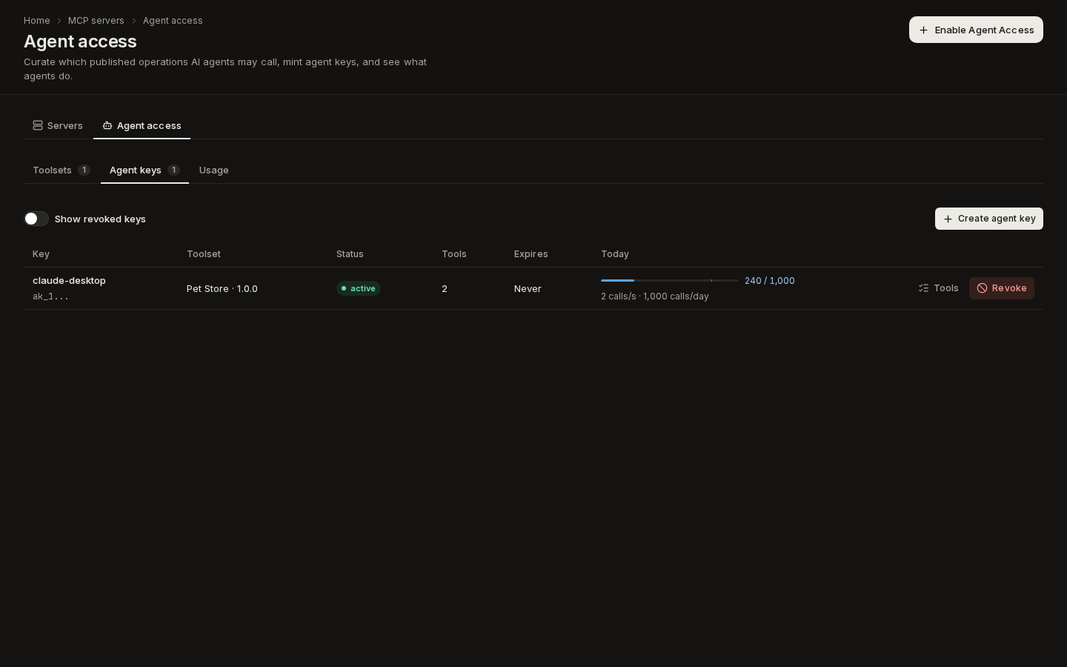The image size is (1067, 667).
Task: Click the 240 / 1,000 usage value
Action: click(x=770, y=280)
